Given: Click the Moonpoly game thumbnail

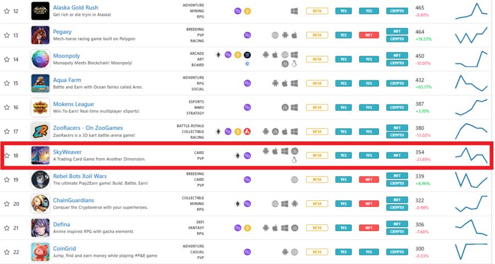Looking at the screenshot, I should click(40, 59).
